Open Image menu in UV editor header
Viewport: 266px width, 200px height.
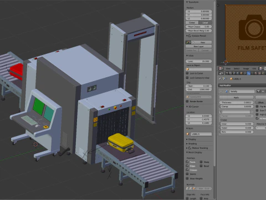coord(246,68)
